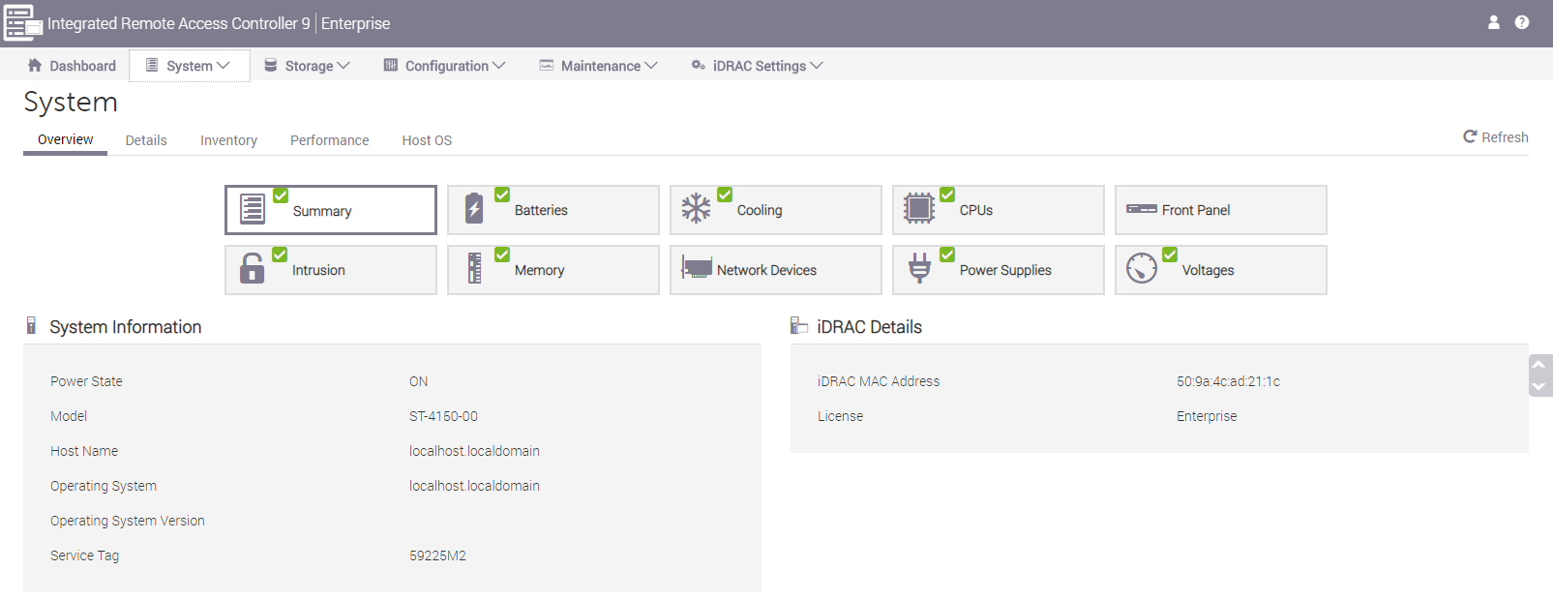The height and width of the screenshot is (600, 1553).
Task: Click the Summary document icon
Action: point(253,209)
